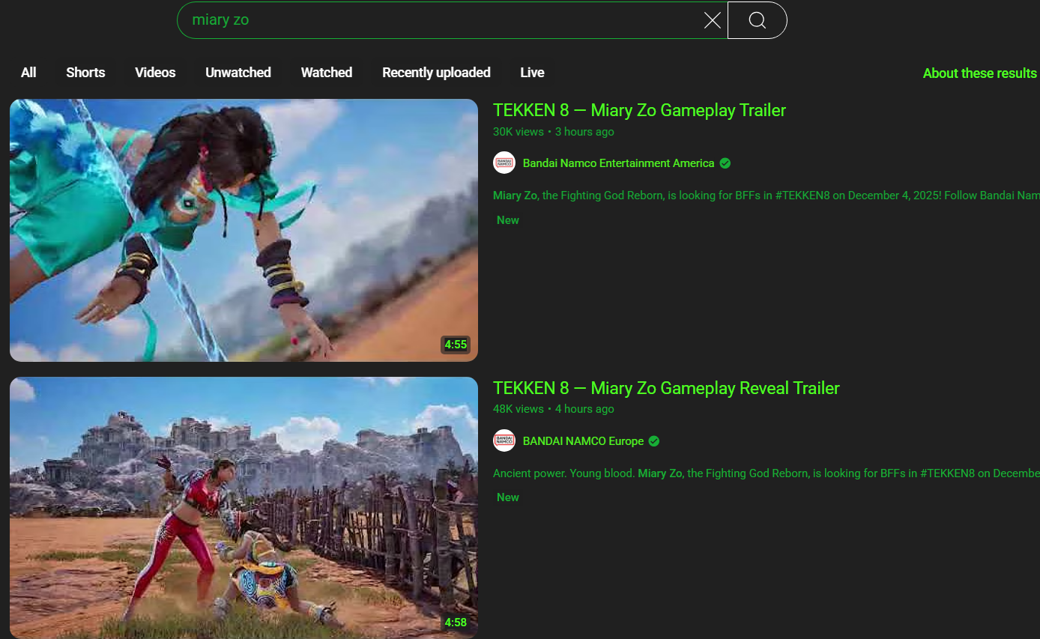
Task: Show only Unwatched results
Action: click(238, 73)
